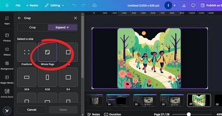
Task: Open the comments bubble icon
Action: click(x=193, y=5)
